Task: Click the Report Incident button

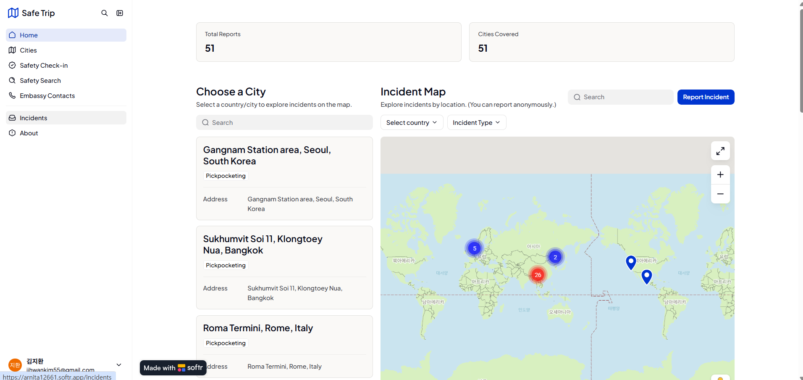Action: point(706,97)
